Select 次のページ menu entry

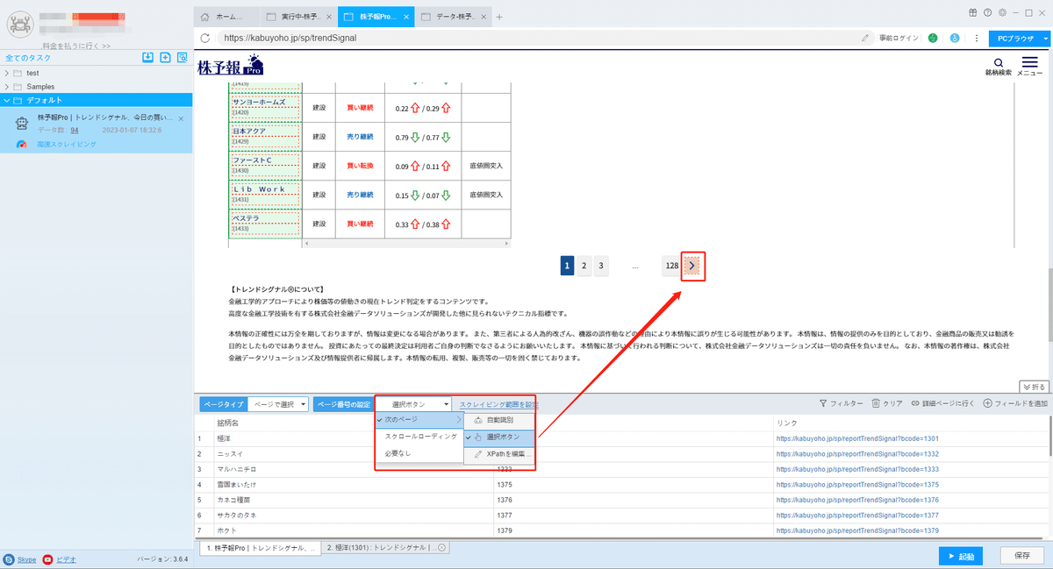pos(418,420)
